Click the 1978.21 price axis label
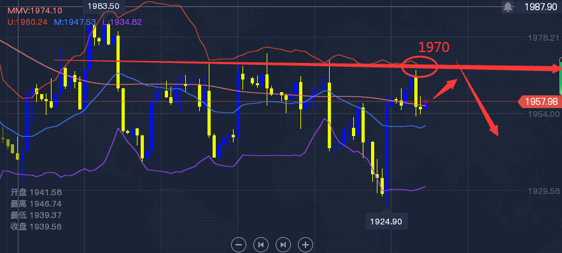Screen dimensions: 562x253 point(544,38)
